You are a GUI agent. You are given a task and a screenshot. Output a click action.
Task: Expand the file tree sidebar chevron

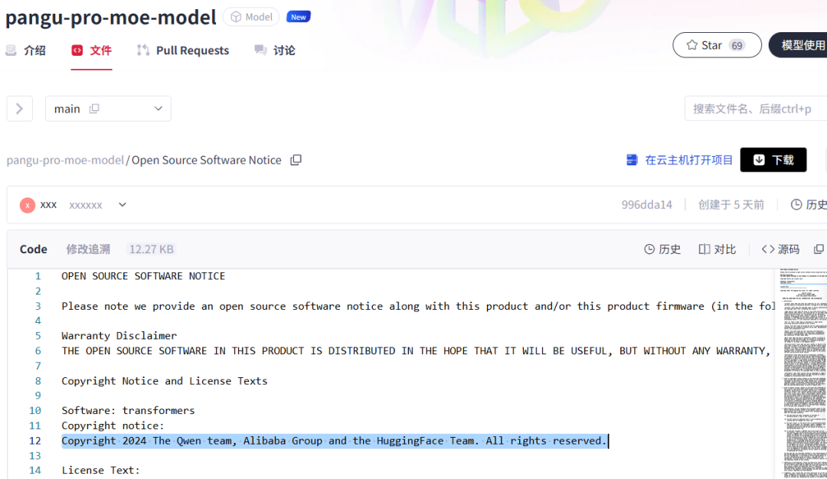(19, 109)
